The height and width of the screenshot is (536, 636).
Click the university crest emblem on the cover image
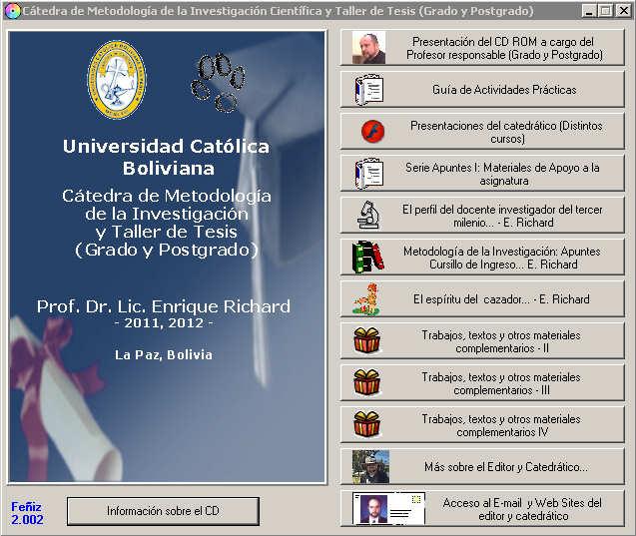[117, 79]
